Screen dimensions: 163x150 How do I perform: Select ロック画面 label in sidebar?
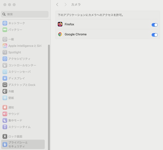(15, 136)
